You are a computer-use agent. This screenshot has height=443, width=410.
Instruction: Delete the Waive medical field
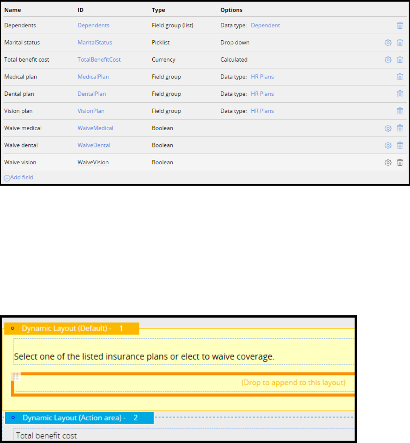pos(400,128)
